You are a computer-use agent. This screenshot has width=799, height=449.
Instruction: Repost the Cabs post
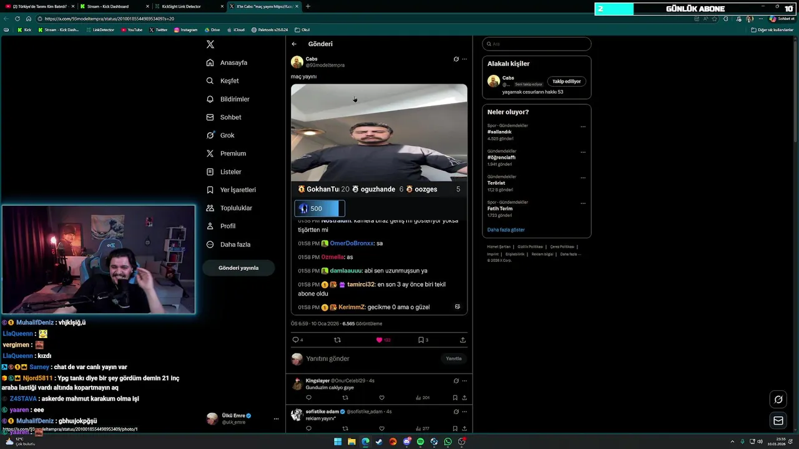click(338, 340)
